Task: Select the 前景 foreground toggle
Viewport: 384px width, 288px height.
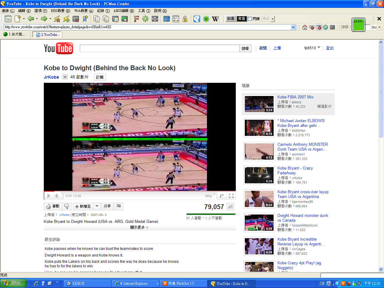Action: coord(231,19)
